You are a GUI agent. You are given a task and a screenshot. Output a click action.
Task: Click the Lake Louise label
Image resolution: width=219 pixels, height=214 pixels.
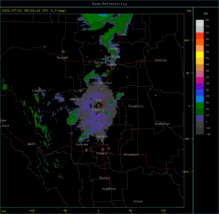5,123
